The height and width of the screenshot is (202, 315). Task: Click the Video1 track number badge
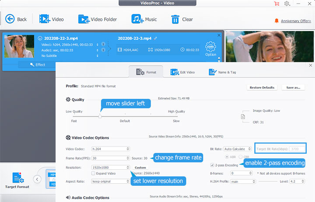click(x=103, y=44)
